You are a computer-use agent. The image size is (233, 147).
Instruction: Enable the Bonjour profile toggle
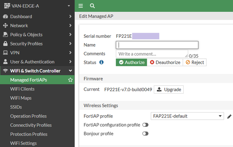click(x=145, y=134)
